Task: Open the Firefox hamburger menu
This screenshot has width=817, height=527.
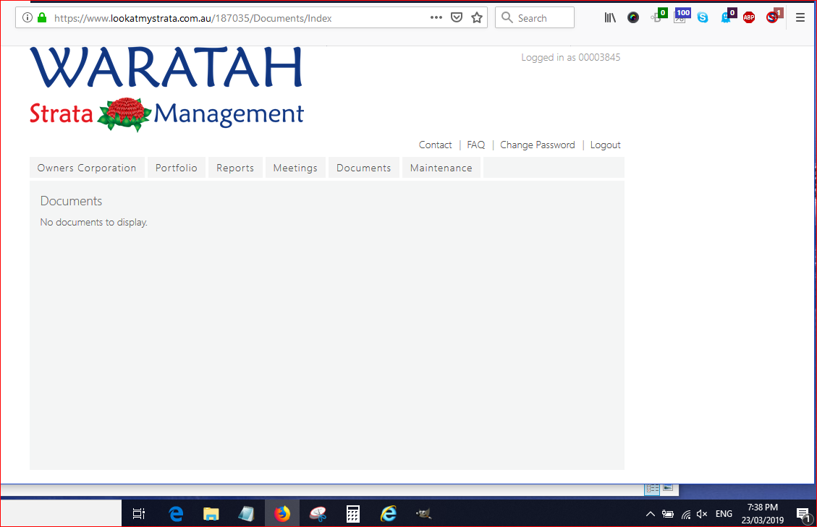Action: [800, 17]
